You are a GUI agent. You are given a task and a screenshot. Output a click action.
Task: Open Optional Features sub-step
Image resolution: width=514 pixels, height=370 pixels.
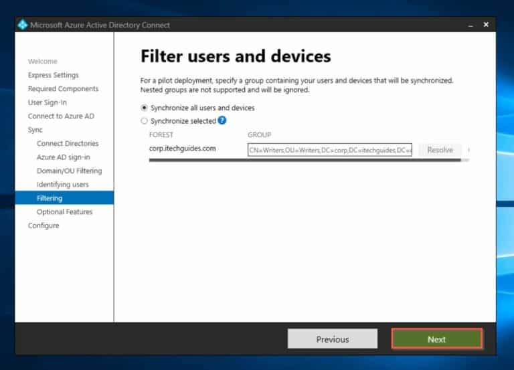(x=64, y=211)
